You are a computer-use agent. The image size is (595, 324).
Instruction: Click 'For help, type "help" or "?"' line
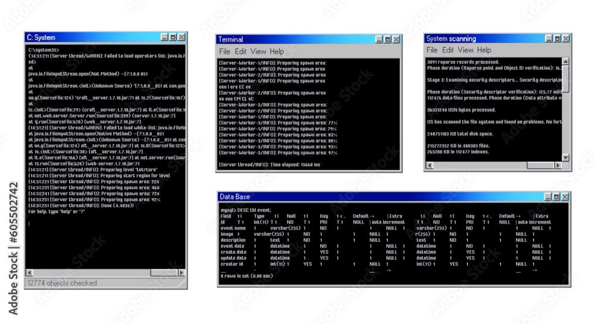(56, 212)
